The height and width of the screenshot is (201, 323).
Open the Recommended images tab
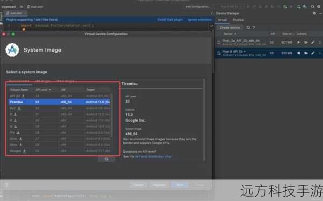point(19,81)
